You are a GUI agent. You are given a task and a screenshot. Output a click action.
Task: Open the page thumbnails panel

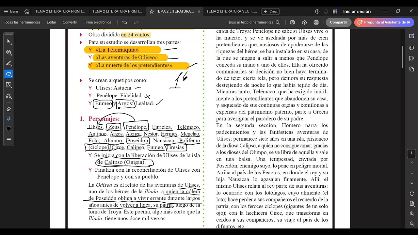(411, 69)
